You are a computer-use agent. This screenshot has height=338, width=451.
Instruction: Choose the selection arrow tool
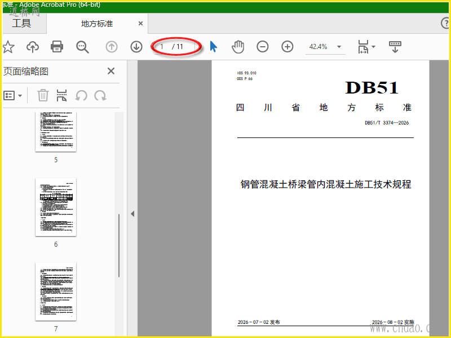(x=214, y=47)
